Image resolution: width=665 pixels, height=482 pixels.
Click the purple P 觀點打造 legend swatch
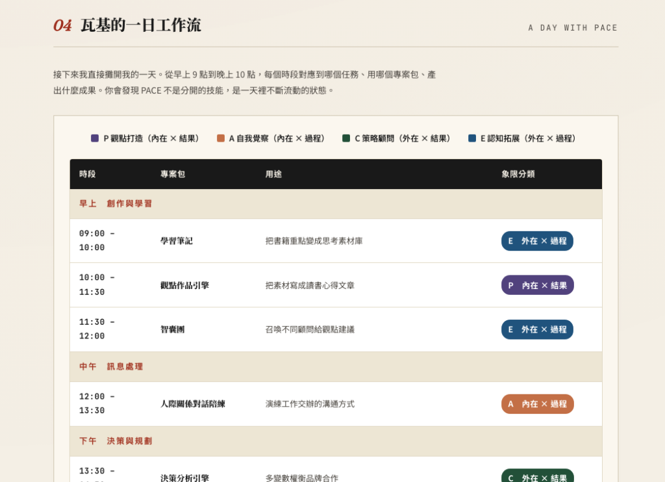(95, 138)
